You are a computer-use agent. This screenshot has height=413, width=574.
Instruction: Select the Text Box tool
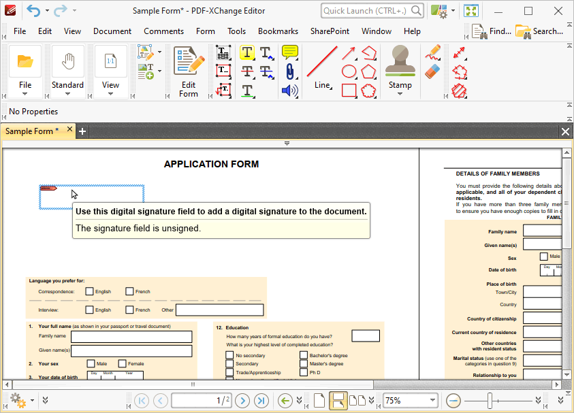223,71
